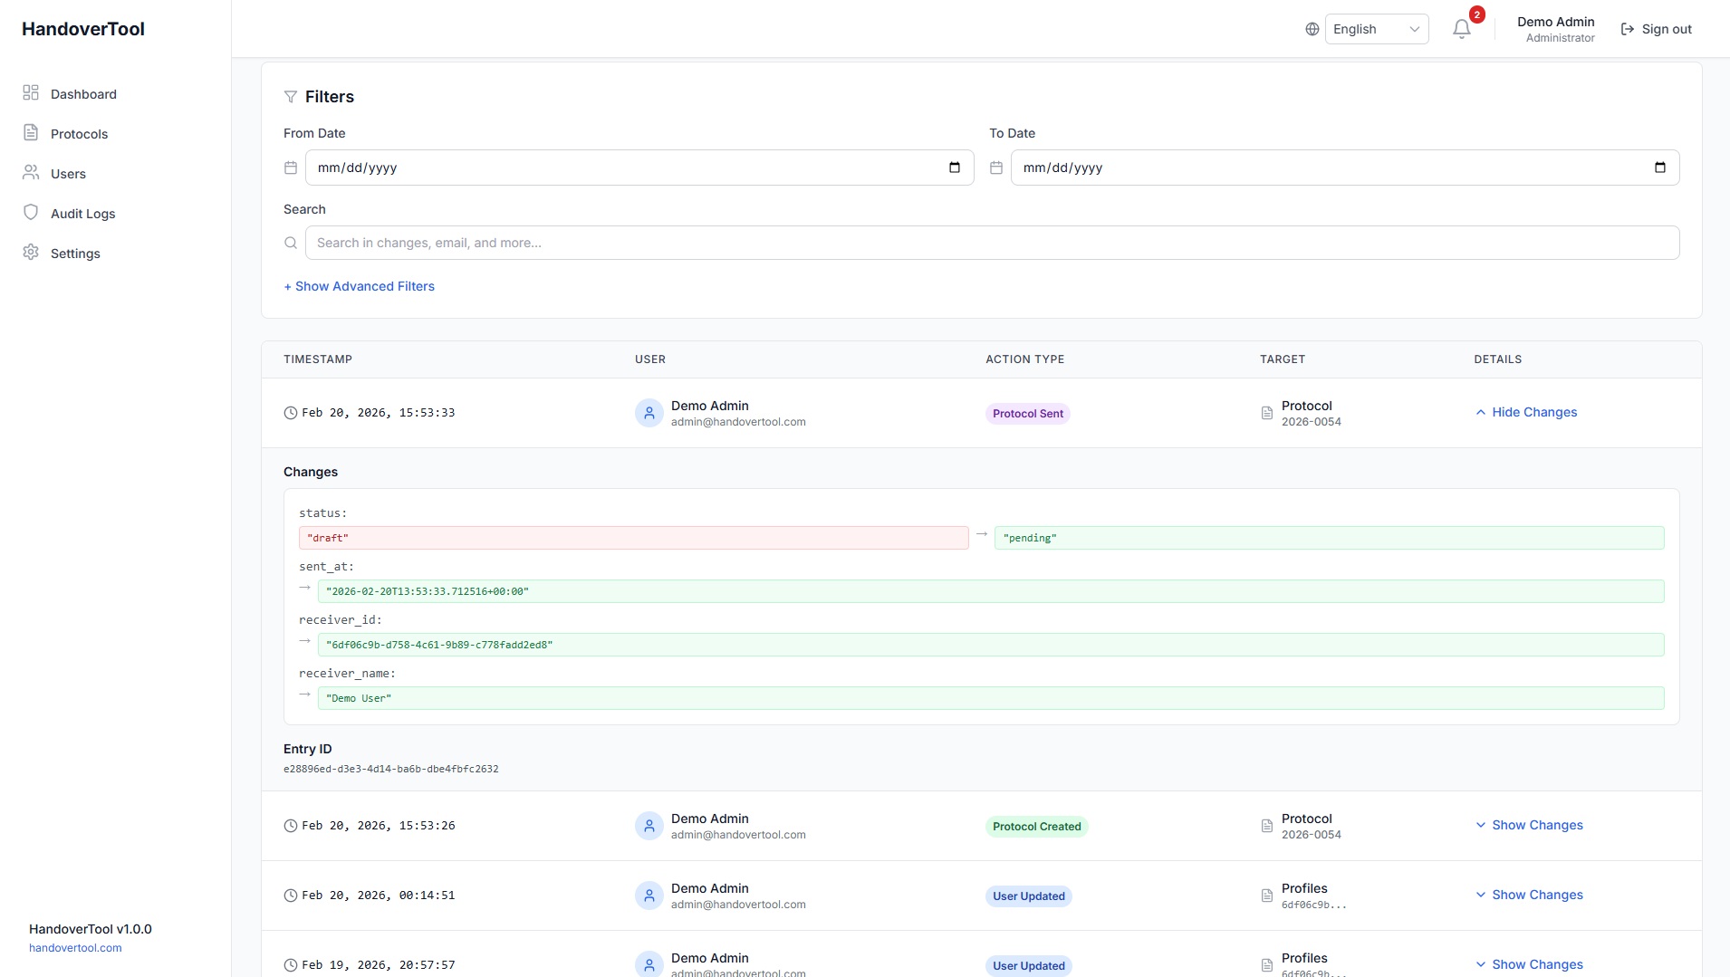Click the clock icon beside 00:14:51 timestamp
This screenshot has height=977, width=1730.
[x=291, y=896]
